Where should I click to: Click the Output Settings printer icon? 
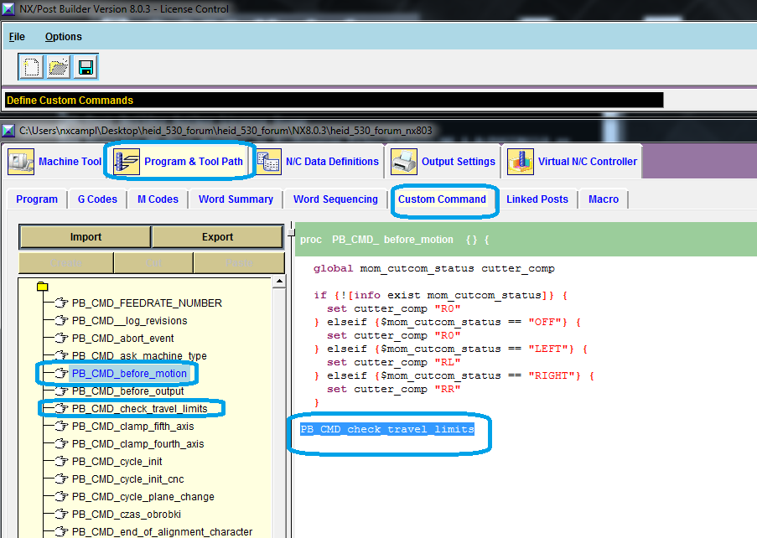click(404, 162)
